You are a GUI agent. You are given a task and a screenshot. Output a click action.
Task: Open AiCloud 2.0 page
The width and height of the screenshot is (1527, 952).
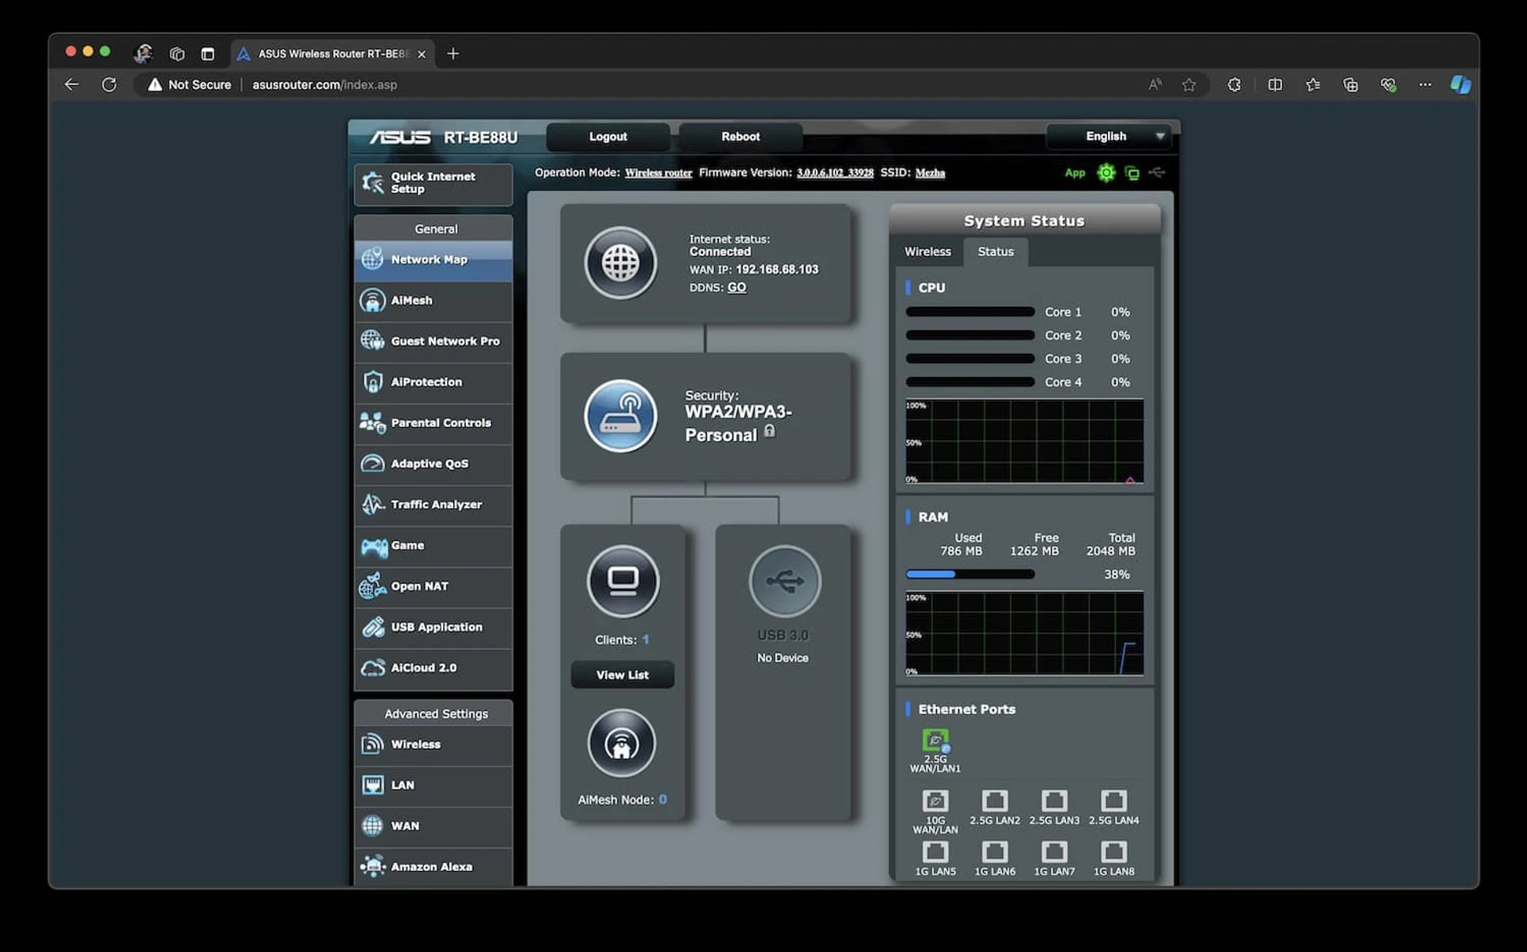click(x=433, y=668)
